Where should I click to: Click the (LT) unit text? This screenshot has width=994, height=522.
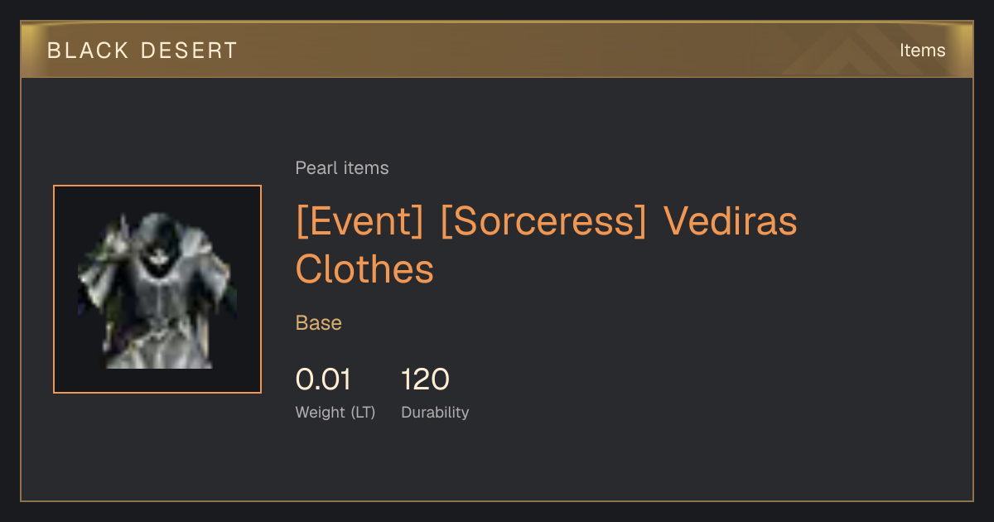pyautogui.click(x=364, y=413)
